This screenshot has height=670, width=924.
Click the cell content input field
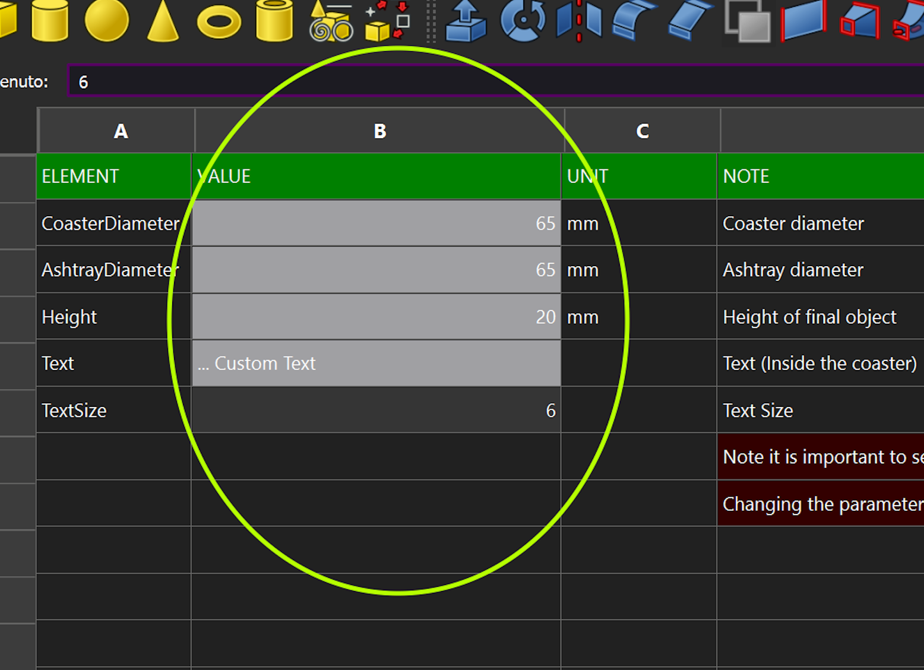click(496, 81)
